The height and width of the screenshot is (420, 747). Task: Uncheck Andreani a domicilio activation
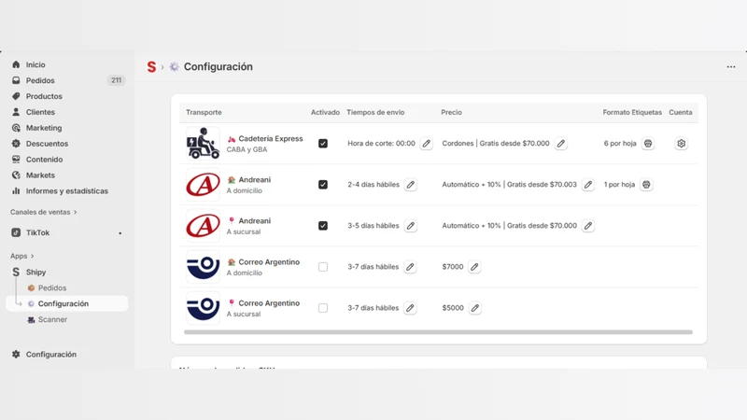point(323,184)
